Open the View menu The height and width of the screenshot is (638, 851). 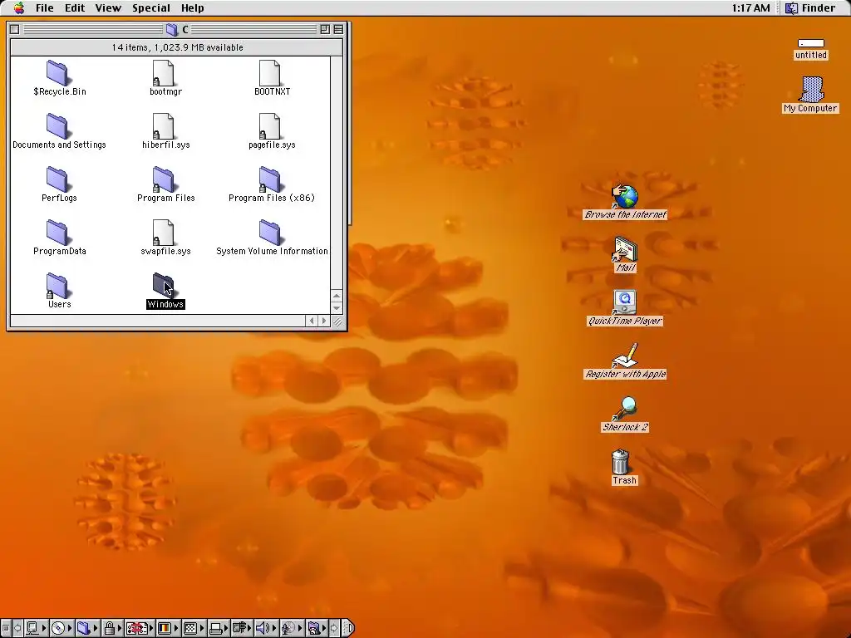tap(108, 7)
